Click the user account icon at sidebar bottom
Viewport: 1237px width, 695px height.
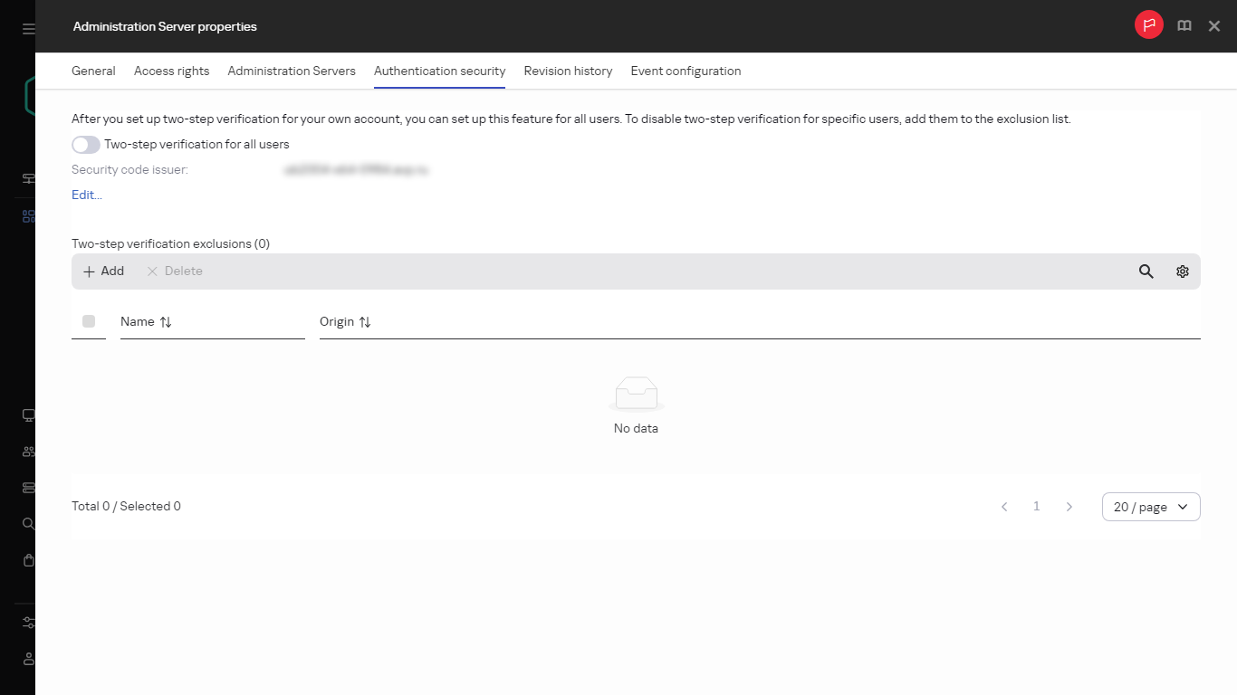click(27, 658)
